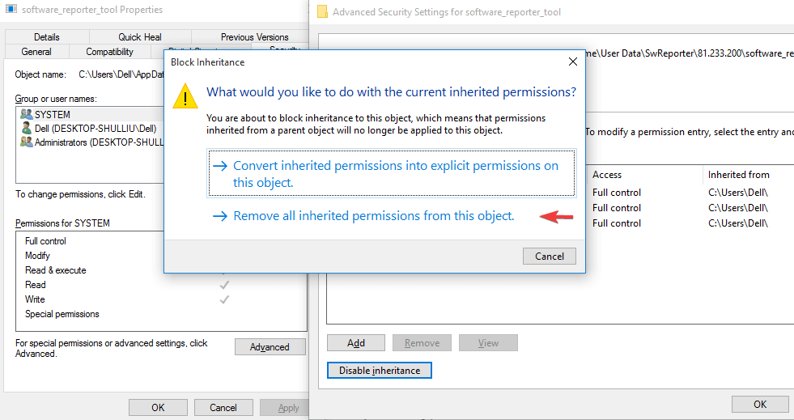
Task: Open the Previous Versions tab
Action: tap(254, 37)
